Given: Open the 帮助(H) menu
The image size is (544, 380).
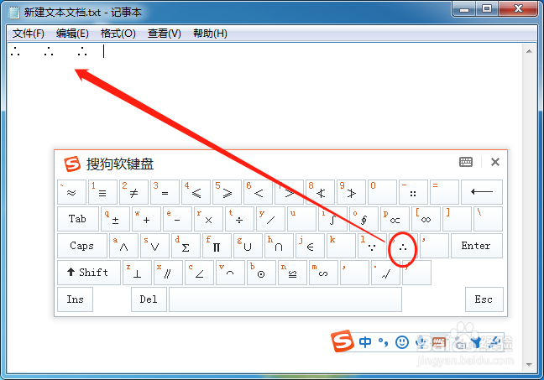Looking at the screenshot, I should pyautogui.click(x=210, y=34).
